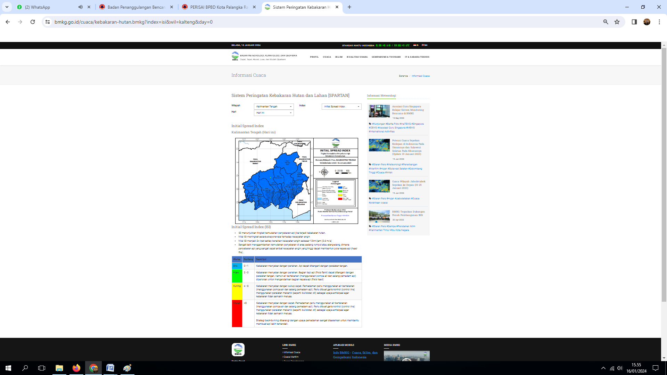The width and height of the screenshot is (667, 375).
Task: Open the GEMPABUMI & TSUNAMI menu
Action: pos(386,57)
